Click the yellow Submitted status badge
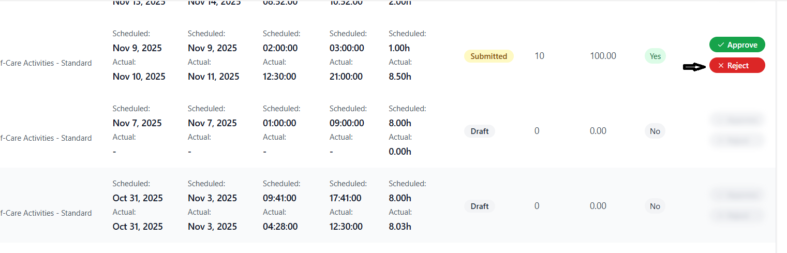787x253 pixels. [x=488, y=56]
